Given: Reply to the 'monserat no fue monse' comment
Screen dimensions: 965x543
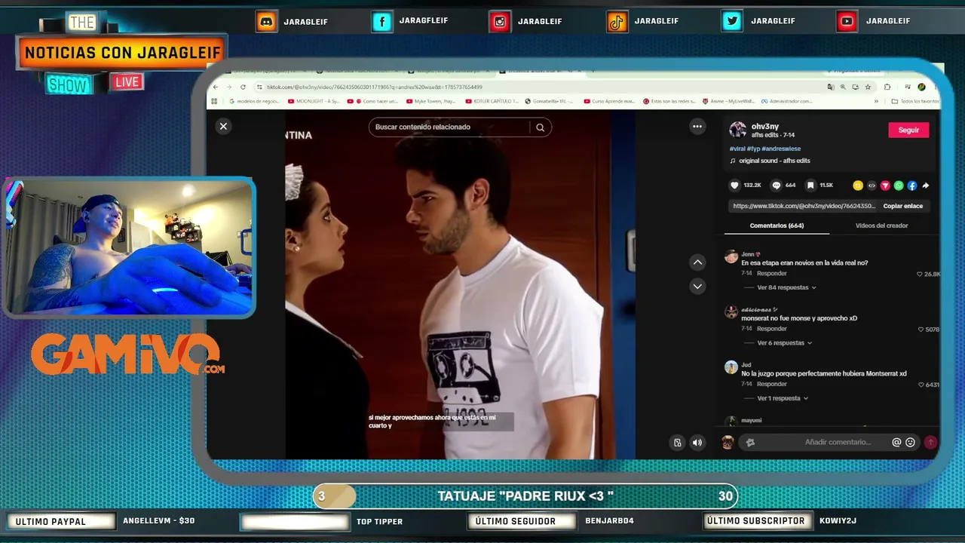Looking at the screenshot, I should pos(771,330).
